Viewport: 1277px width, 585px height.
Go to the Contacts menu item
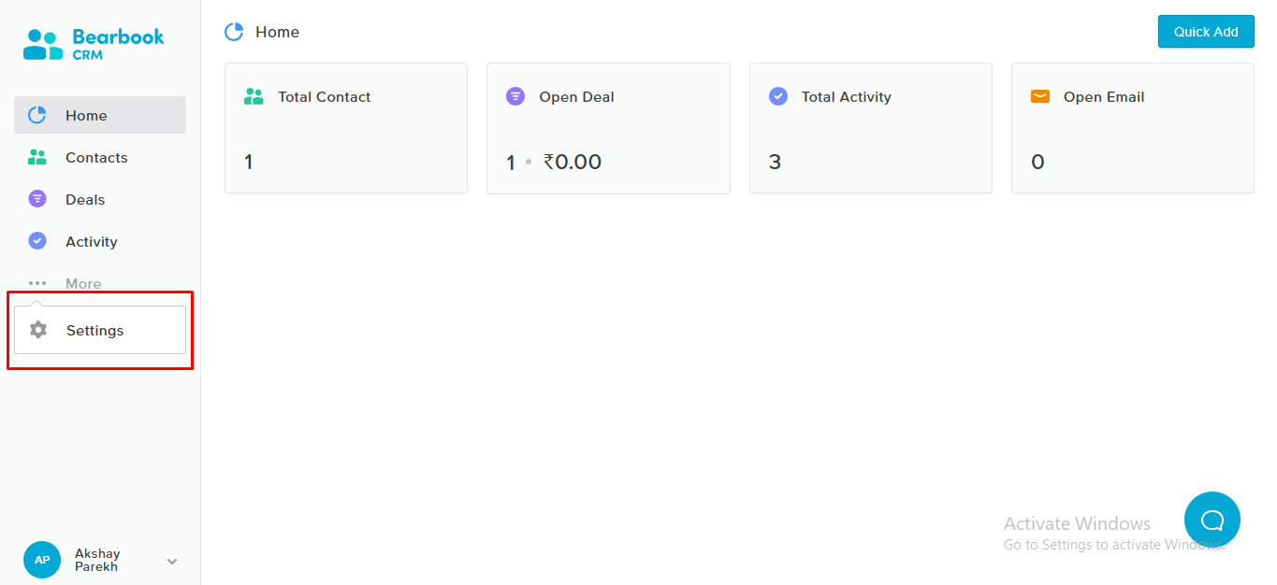[x=100, y=157]
